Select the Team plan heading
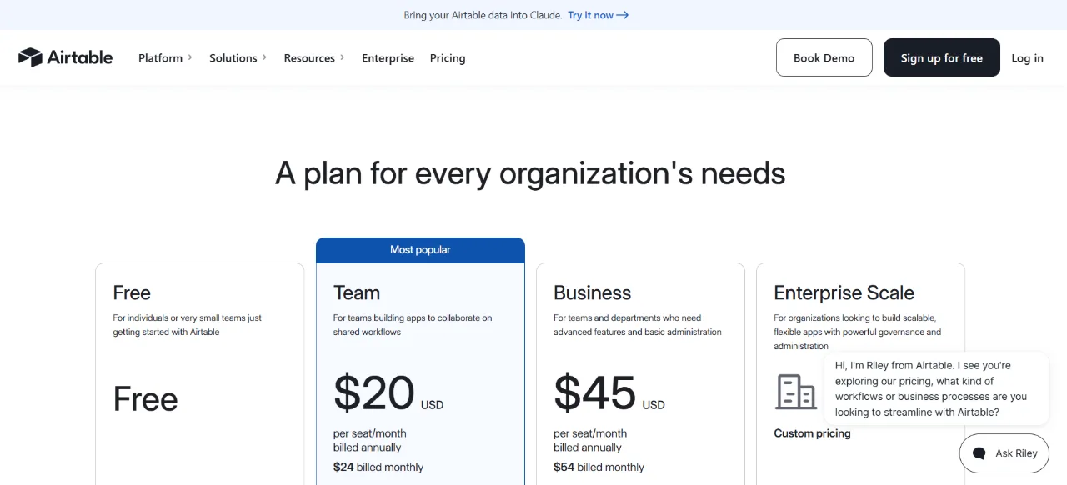 (x=357, y=292)
